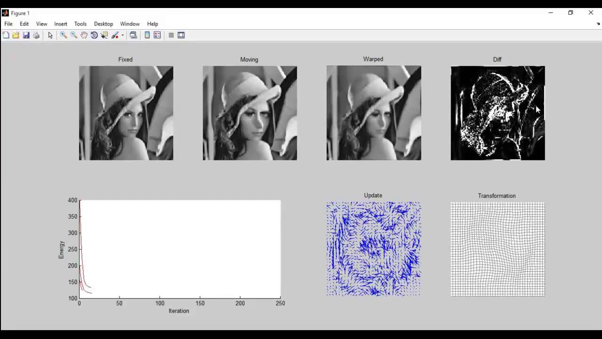This screenshot has width=602, height=339.
Task: Open the brush color dropdown arrow
Action: 123,35
